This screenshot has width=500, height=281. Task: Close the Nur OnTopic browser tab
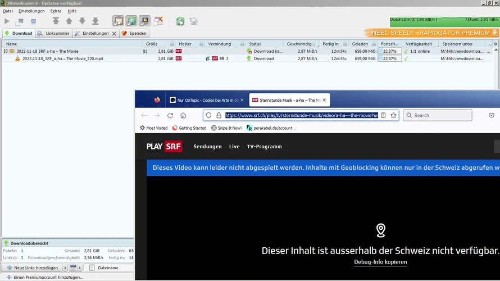pyautogui.click(x=242, y=100)
